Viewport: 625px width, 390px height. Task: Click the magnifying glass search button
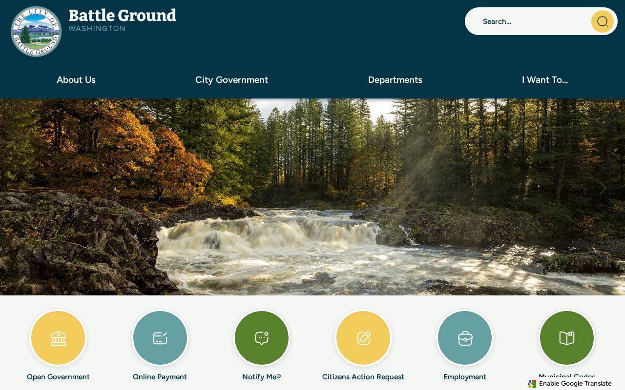(x=603, y=21)
